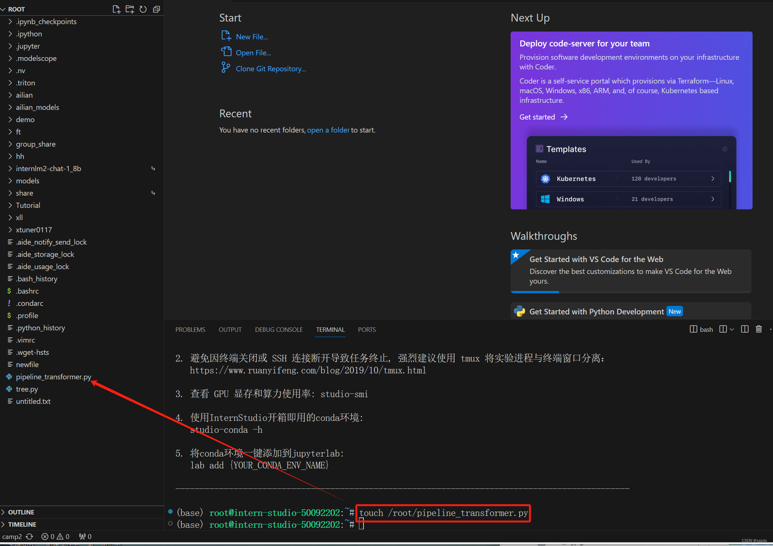
Task: Expand the TIMELINE section
Action: tap(22, 524)
